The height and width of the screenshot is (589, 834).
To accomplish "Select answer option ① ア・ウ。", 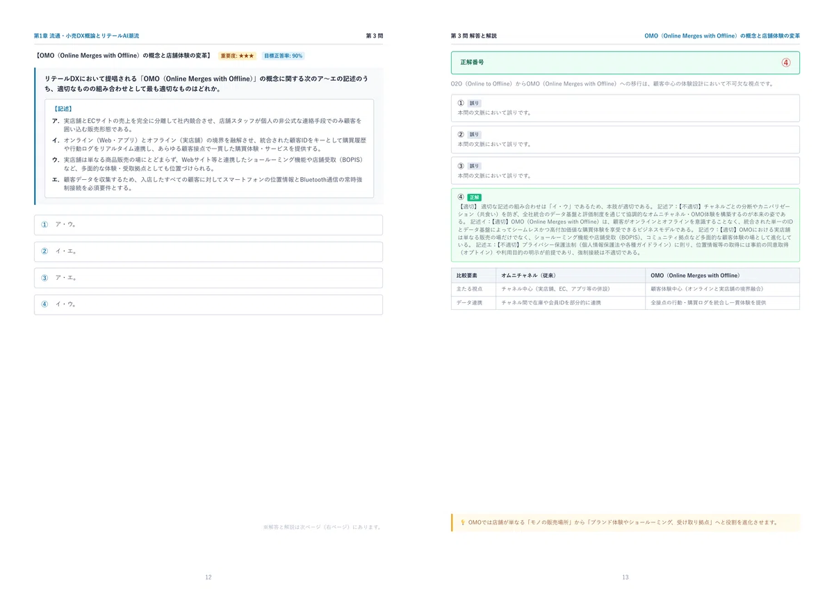I will tap(208, 225).
